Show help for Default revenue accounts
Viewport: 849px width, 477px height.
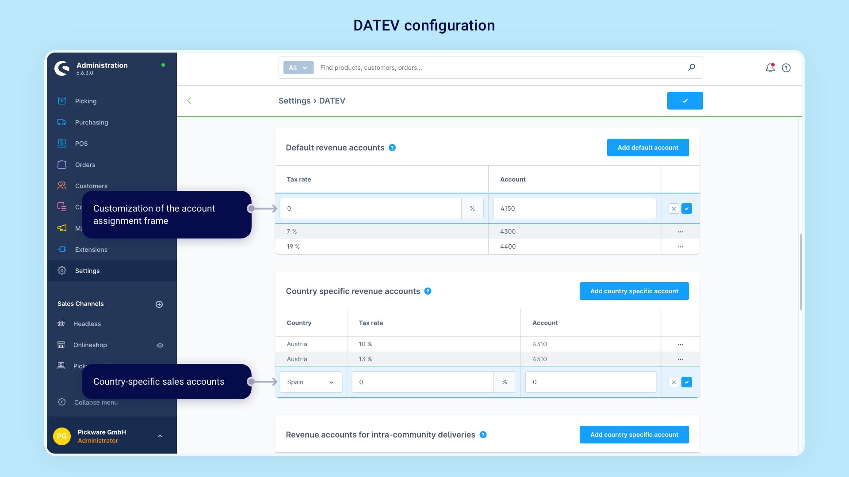pos(392,148)
